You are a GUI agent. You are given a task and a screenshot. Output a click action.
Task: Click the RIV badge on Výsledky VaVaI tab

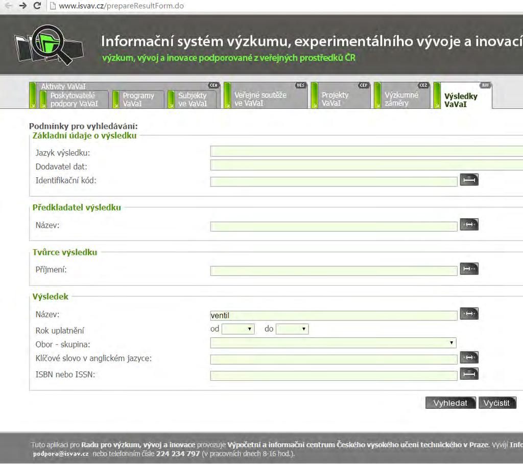tap(485, 85)
